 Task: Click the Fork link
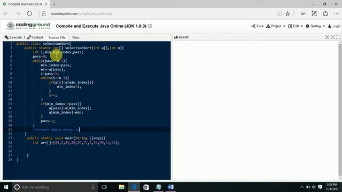click(258, 26)
